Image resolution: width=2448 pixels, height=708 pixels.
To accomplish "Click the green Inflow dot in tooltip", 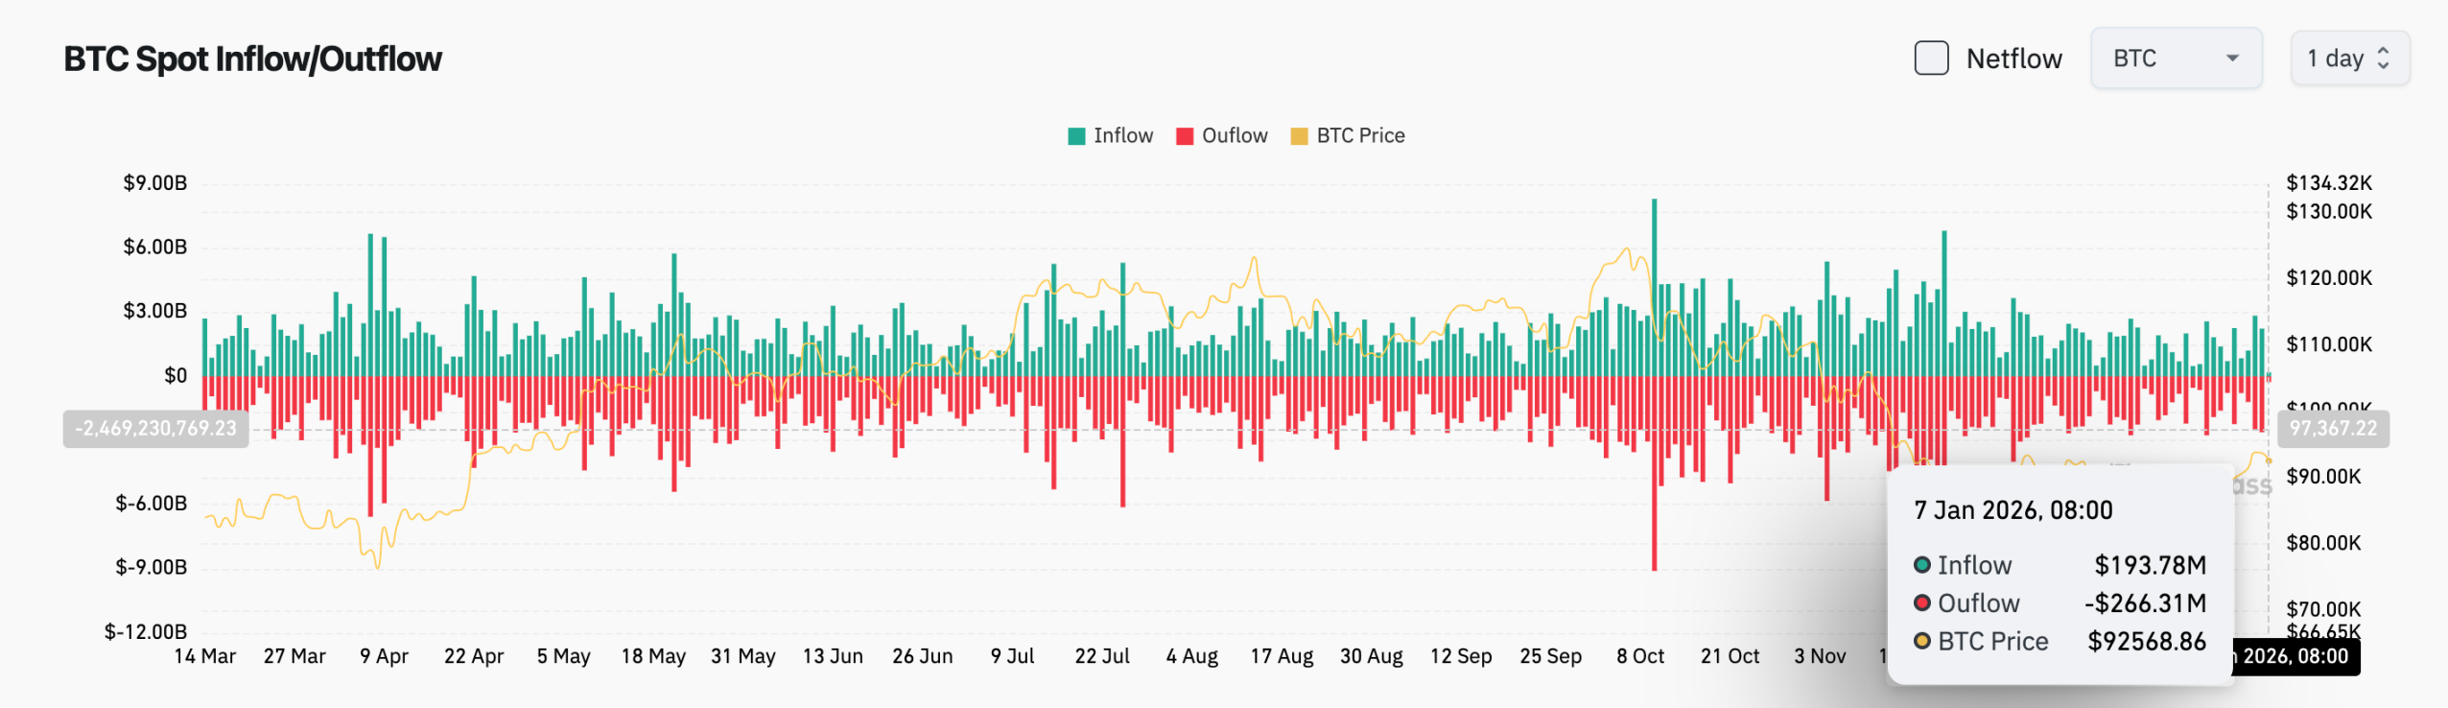I will pos(1921,565).
